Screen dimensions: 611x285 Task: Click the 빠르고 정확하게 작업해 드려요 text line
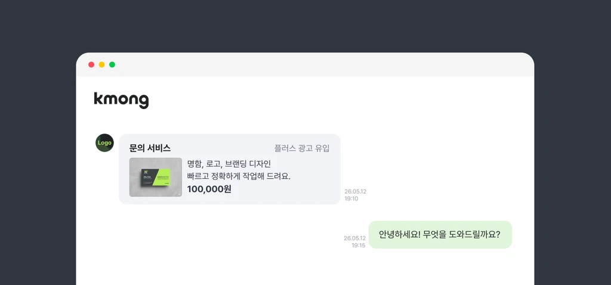(x=239, y=176)
